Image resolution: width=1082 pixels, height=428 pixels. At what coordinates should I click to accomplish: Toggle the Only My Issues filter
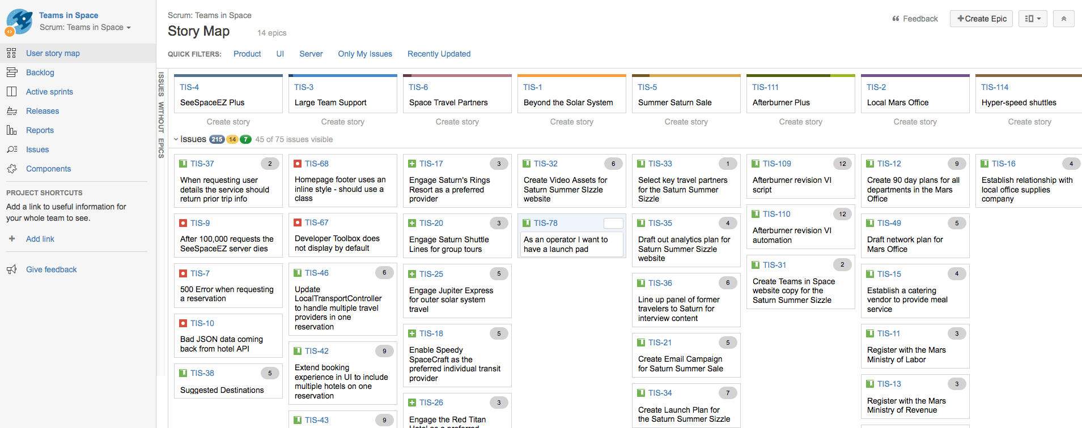(365, 54)
